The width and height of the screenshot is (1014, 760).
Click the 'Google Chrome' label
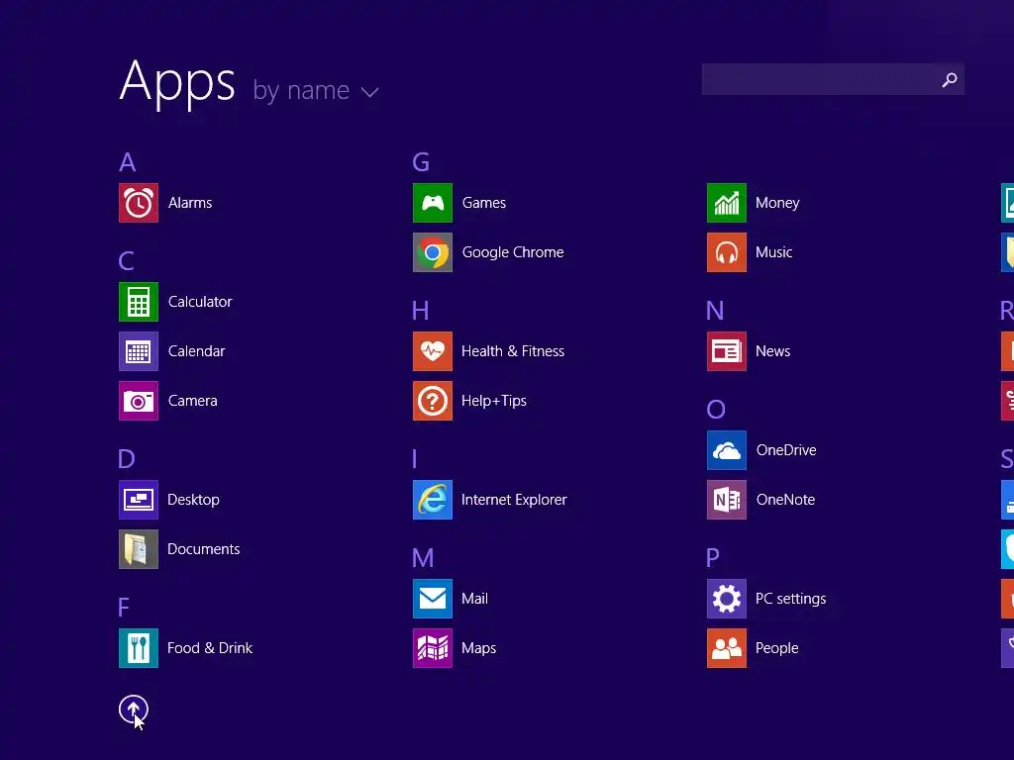[513, 252]
